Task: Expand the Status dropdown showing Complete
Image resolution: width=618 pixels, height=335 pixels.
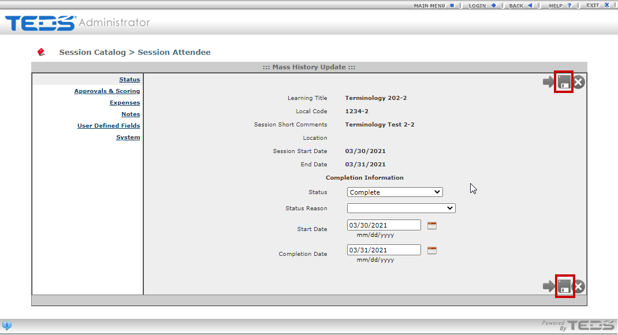Action: tap(394, 192)
